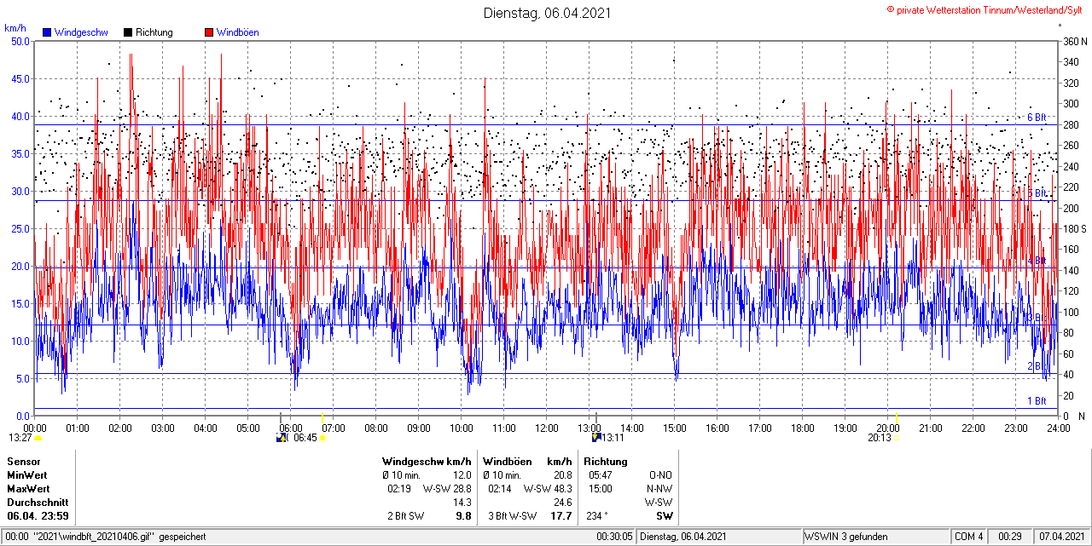The width and height of the screenshot is (1092, 546).
Task: Click the sunset icon after 20:13
Action: pyautogui.click(x=898, y=438)
